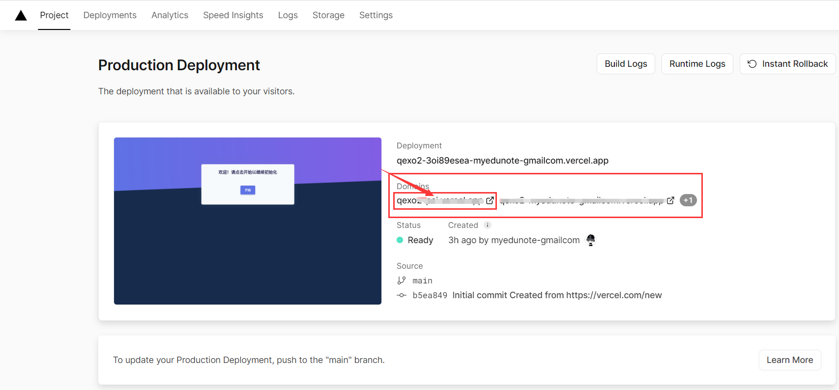Click the myedunote-gmailcom user avatar
The height and width of the screenshot is (390, 839).
tap(590, 240)
